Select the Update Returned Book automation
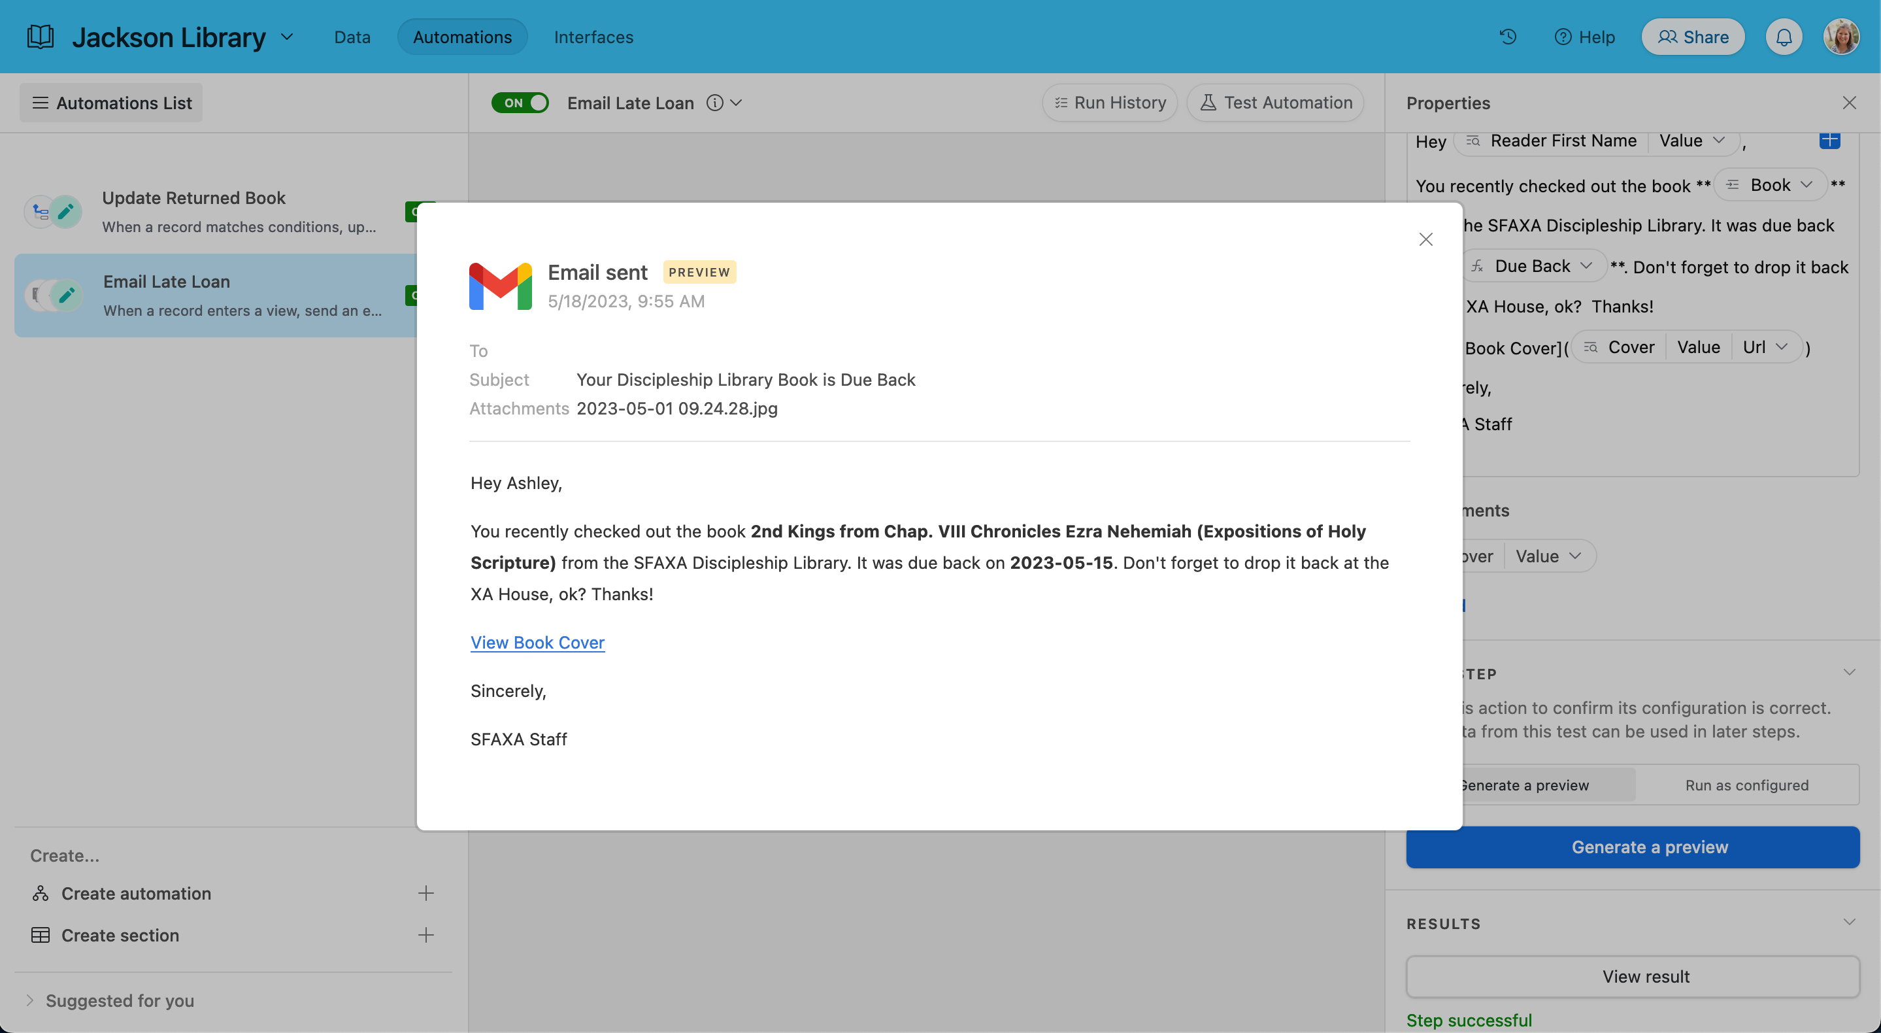The width and height of the screenshot is (1881, 1033). 216,212
